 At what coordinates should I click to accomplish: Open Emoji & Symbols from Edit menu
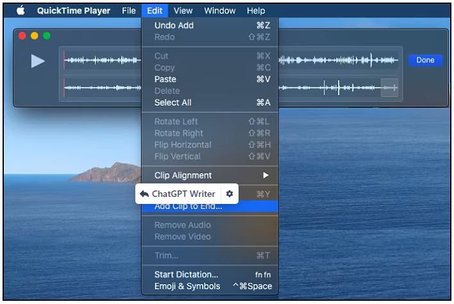pyautogui.click(x=210, y=286)
